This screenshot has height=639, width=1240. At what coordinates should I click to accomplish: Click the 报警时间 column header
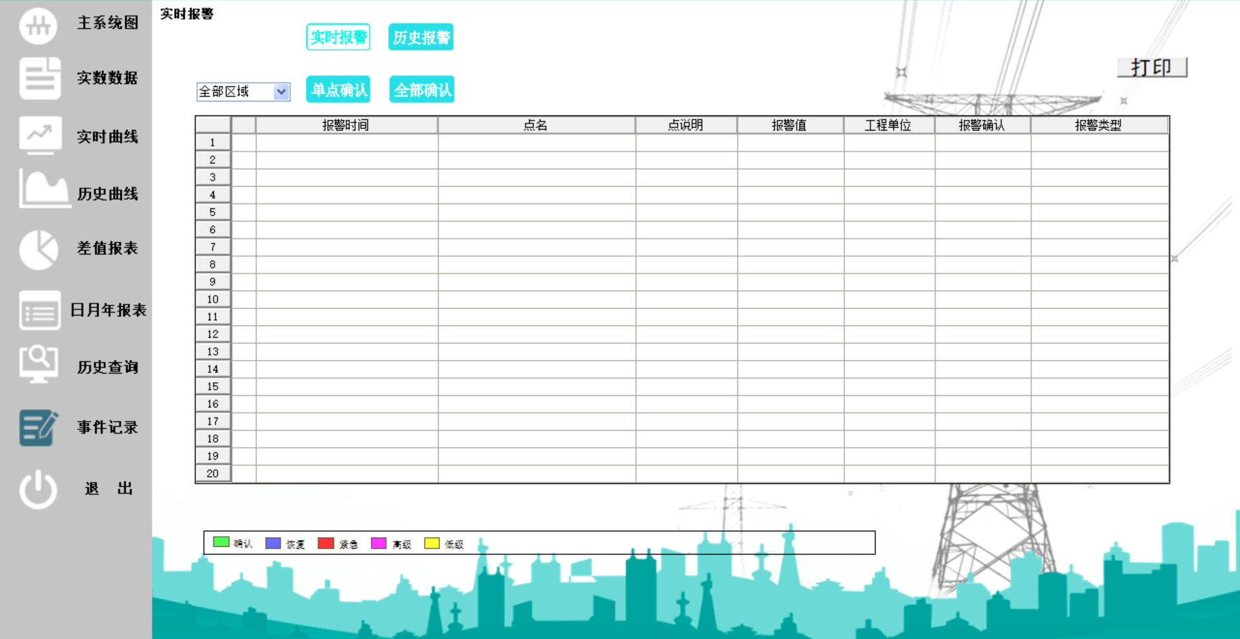coord(346,125)
